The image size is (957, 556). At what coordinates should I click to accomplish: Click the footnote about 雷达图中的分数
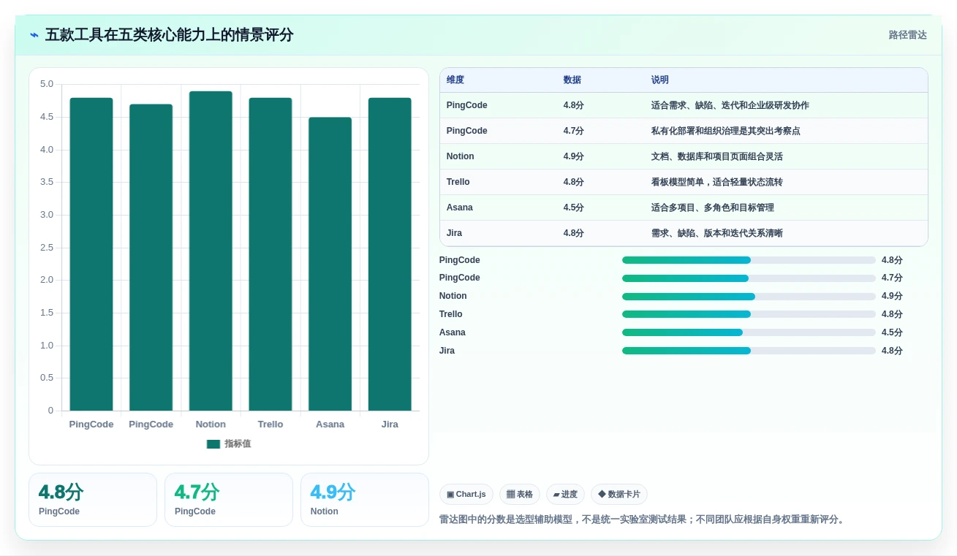pos(643,519)
